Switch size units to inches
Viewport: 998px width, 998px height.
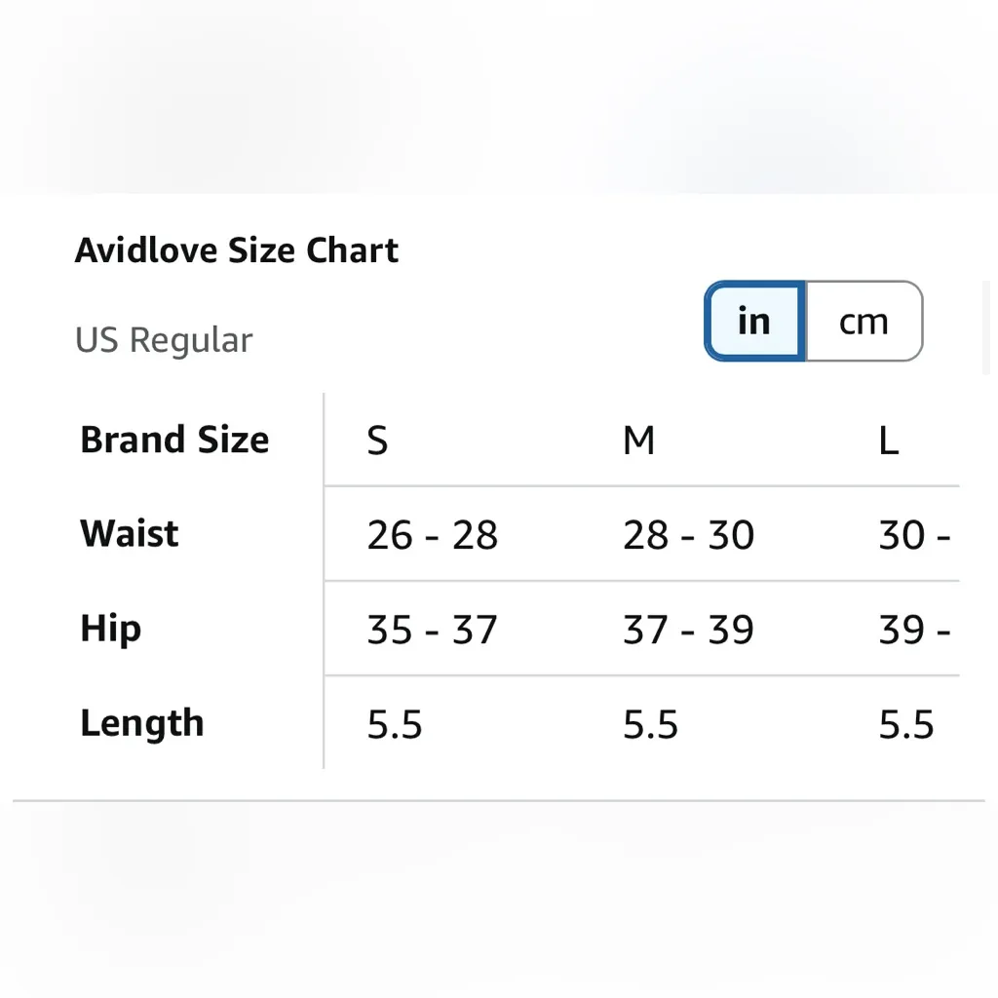pyautogui.click(x=754, y=322)
